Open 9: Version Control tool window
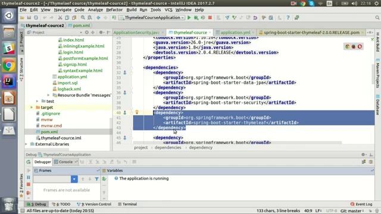Viewport: 381px width, 214px height. tap(94, 204)
